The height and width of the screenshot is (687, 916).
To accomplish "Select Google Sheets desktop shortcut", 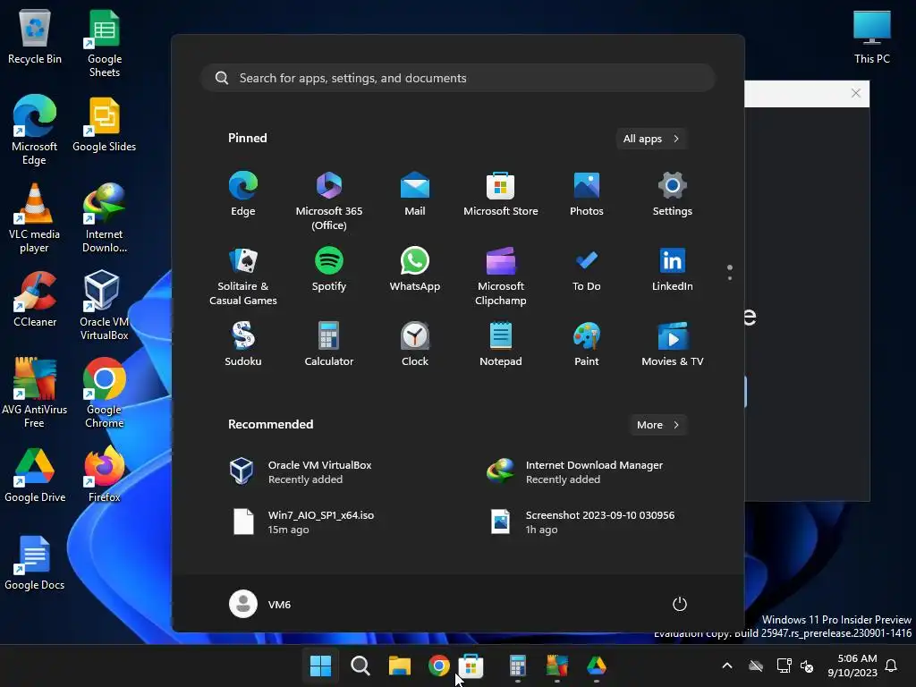I will pos(105,44).
